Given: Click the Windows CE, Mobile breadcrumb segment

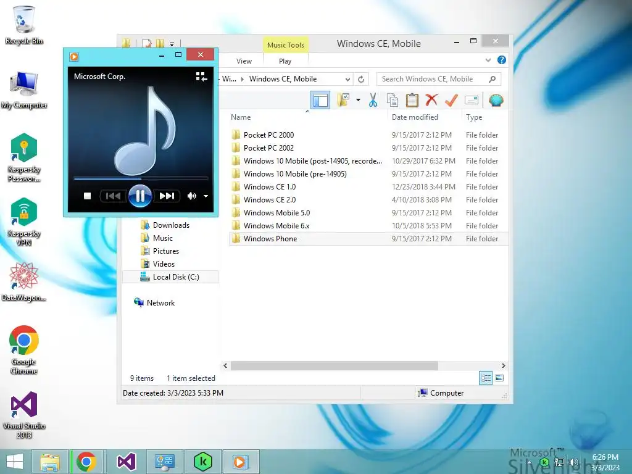Looking at the screenshot, I should [x=283, y=79].
